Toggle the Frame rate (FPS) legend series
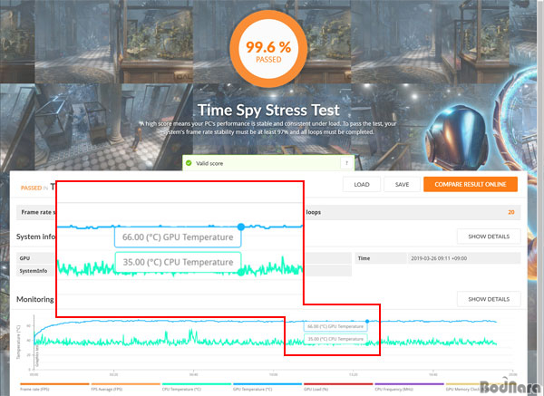 [54, 387]
